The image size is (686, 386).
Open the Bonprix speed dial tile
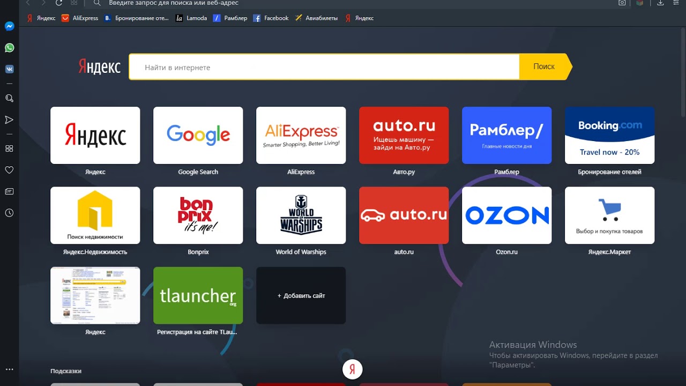click(198, 215)
